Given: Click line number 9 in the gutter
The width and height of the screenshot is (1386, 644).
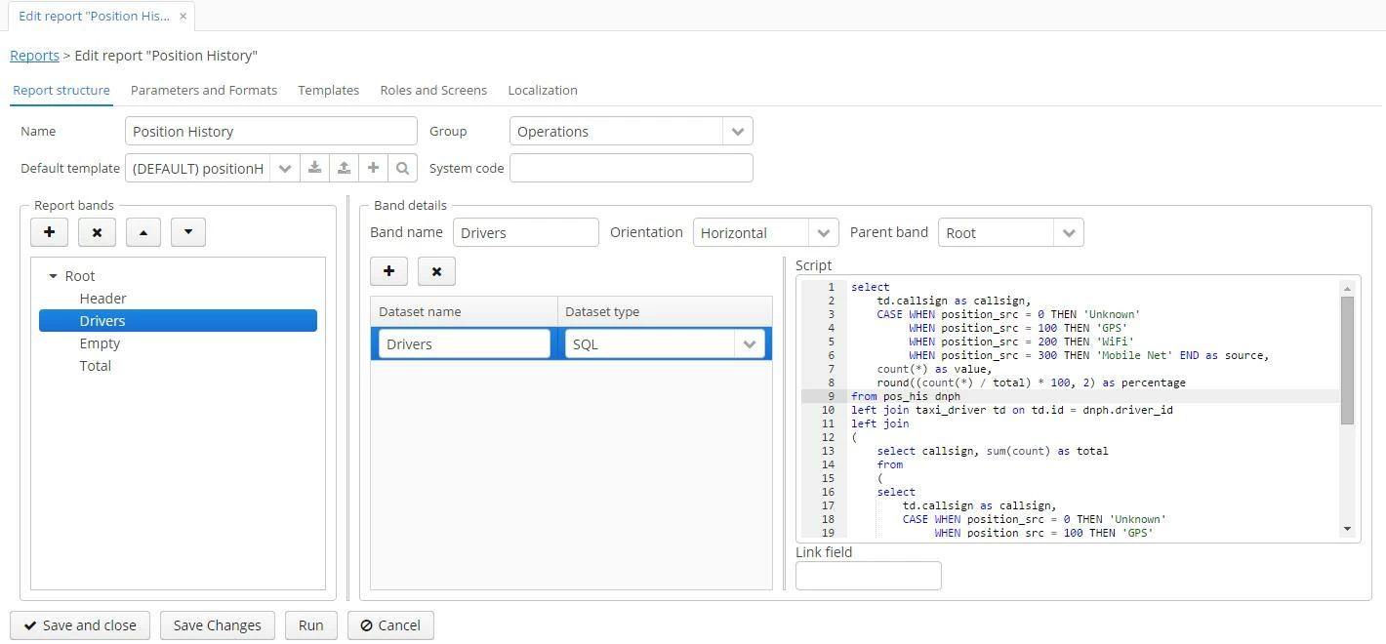Looking at the screenshot, I should [831, 396].
